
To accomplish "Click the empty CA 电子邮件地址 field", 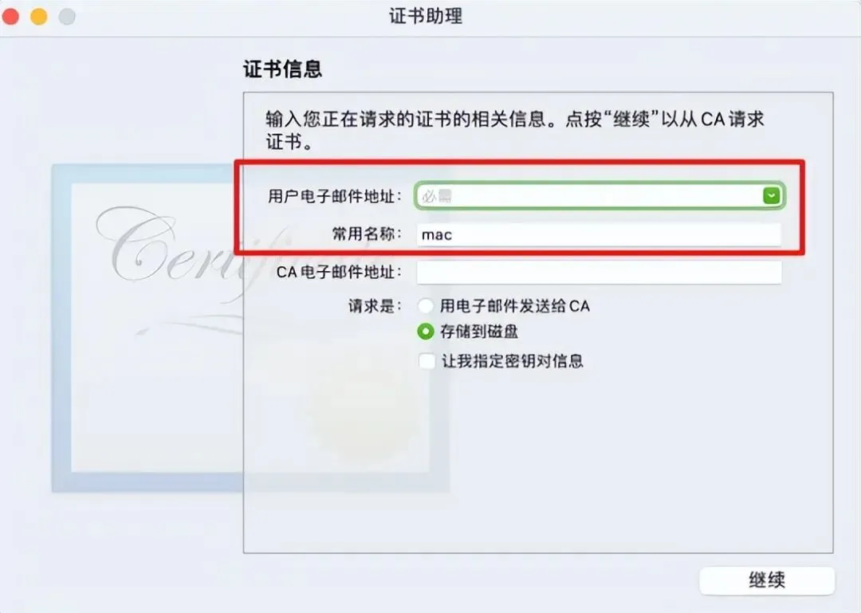I will [x=599, y=273].
